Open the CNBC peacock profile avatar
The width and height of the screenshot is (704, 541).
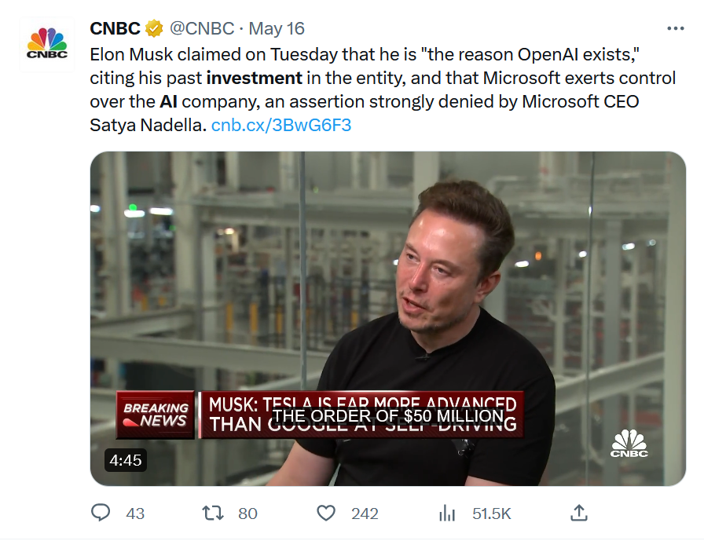tap(46, 44)
